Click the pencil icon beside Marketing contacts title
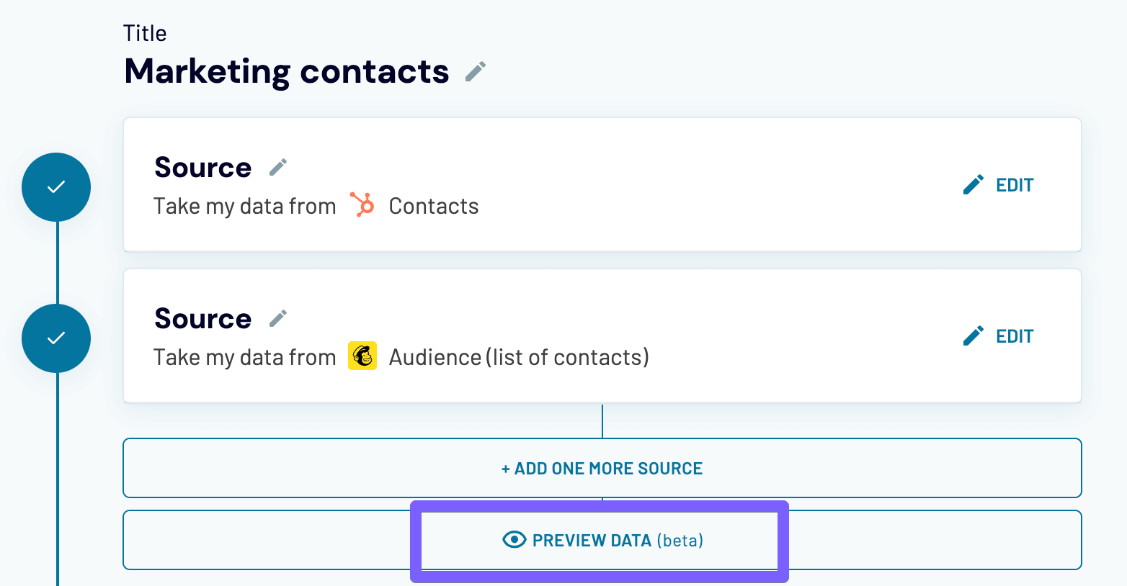1127x586 pixels. [475, 71]
